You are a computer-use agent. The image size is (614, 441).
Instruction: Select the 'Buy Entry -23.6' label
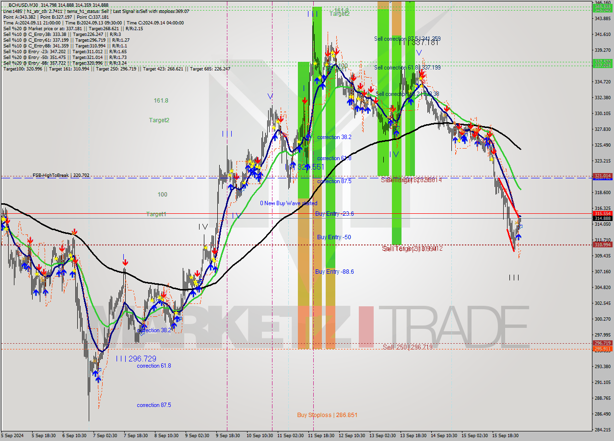(334, 214)
